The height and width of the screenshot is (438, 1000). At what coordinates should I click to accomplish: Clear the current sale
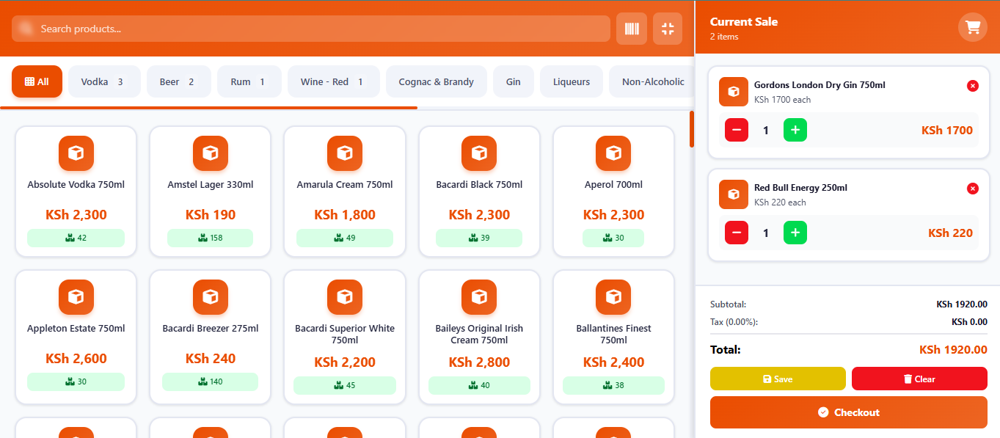[x=919, y=379]
